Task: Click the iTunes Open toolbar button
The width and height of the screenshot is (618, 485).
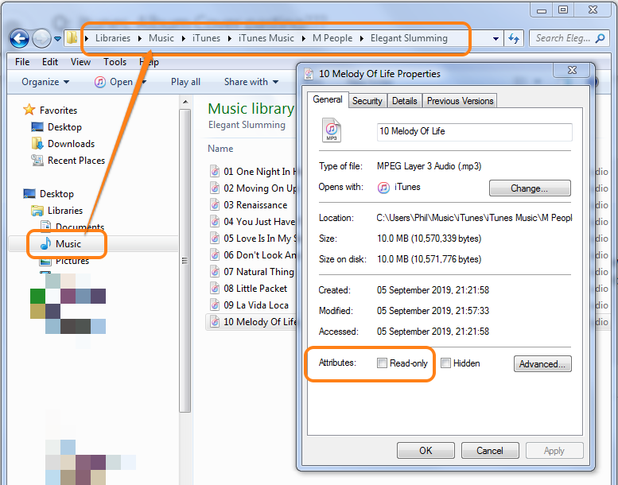Action: tap(115, 82)
